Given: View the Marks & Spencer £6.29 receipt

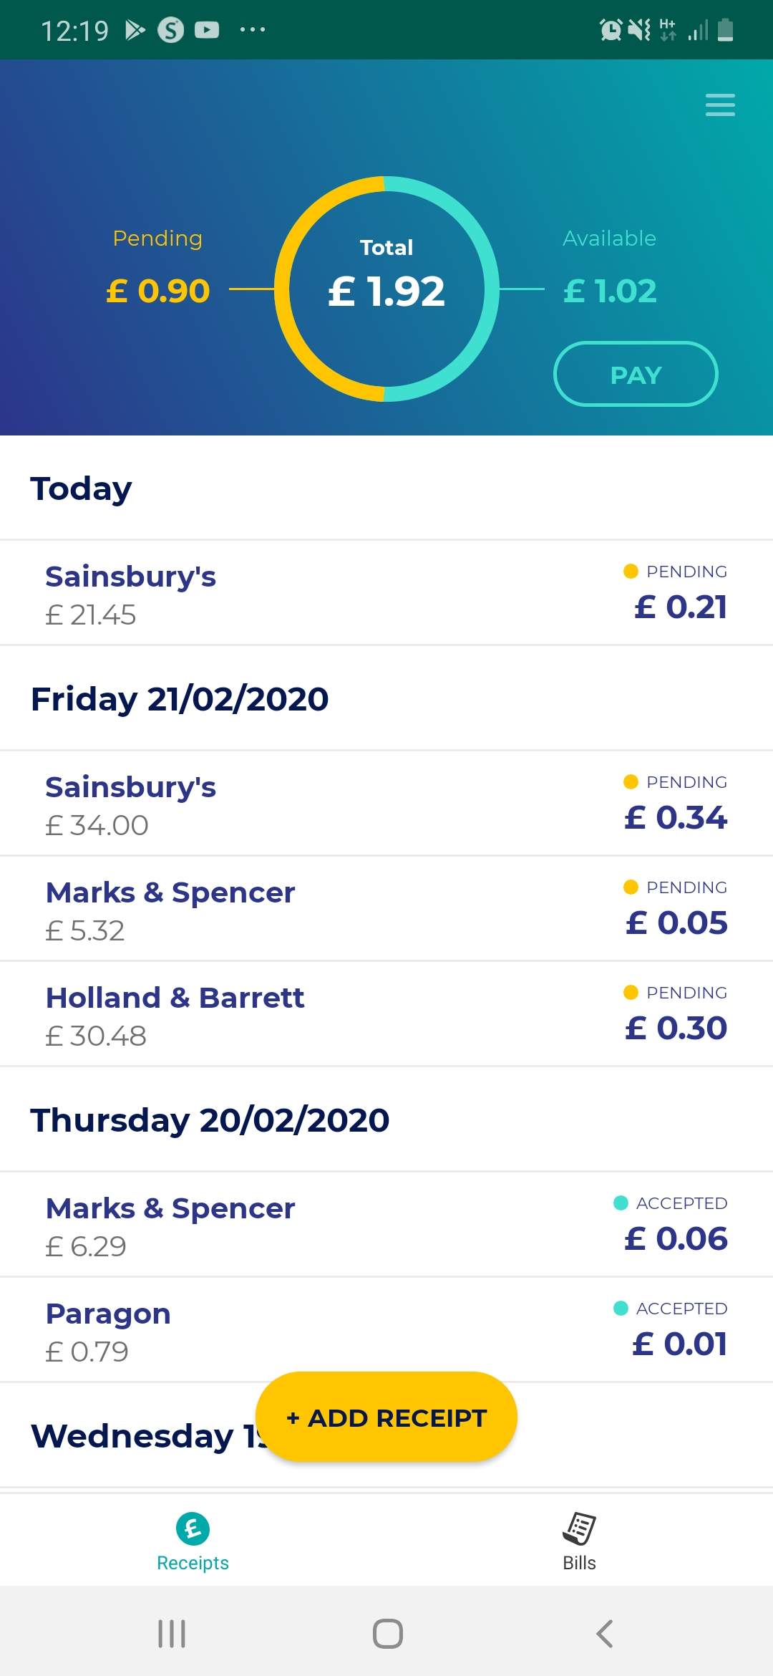Looking at the screenshot, I should click(x=386, y=1225).
